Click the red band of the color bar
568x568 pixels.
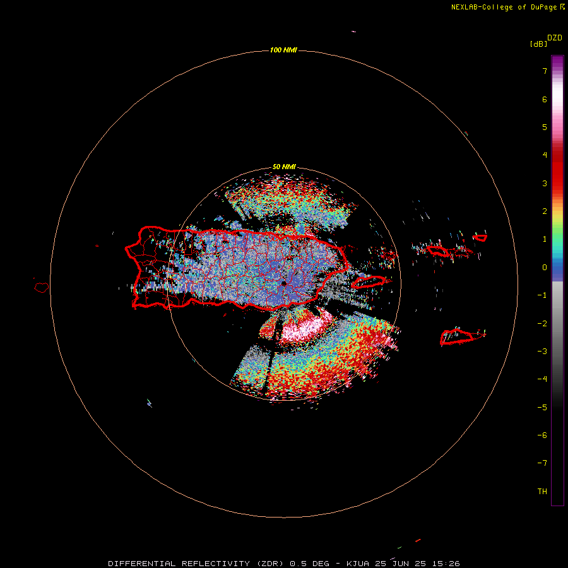[557, 170]
